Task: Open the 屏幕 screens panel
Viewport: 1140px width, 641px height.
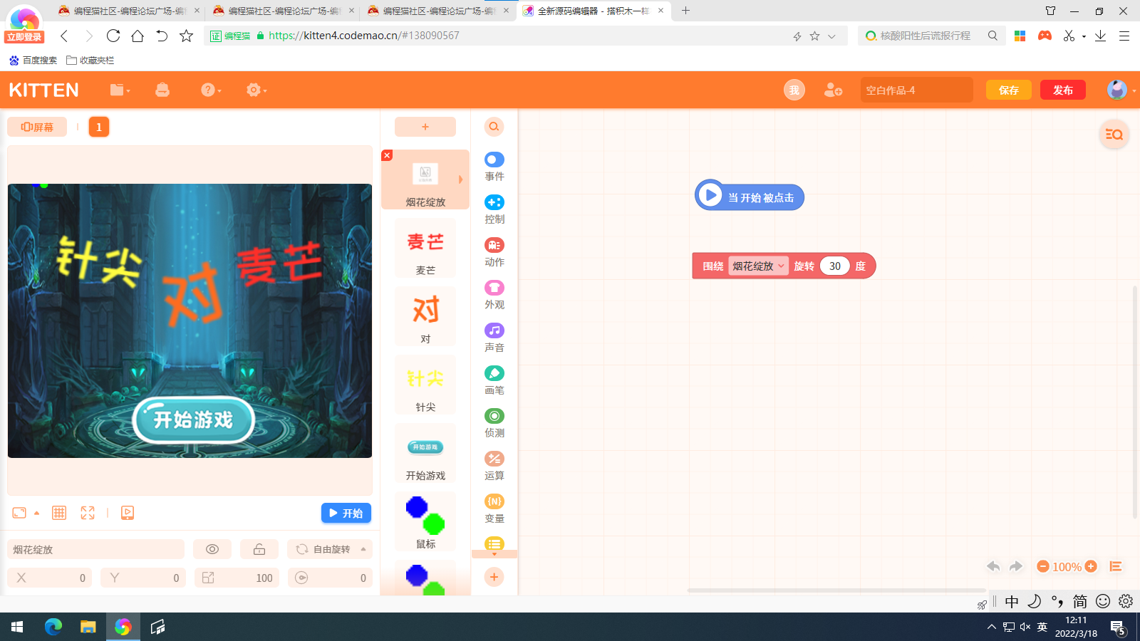Action: tap(37, 127)
